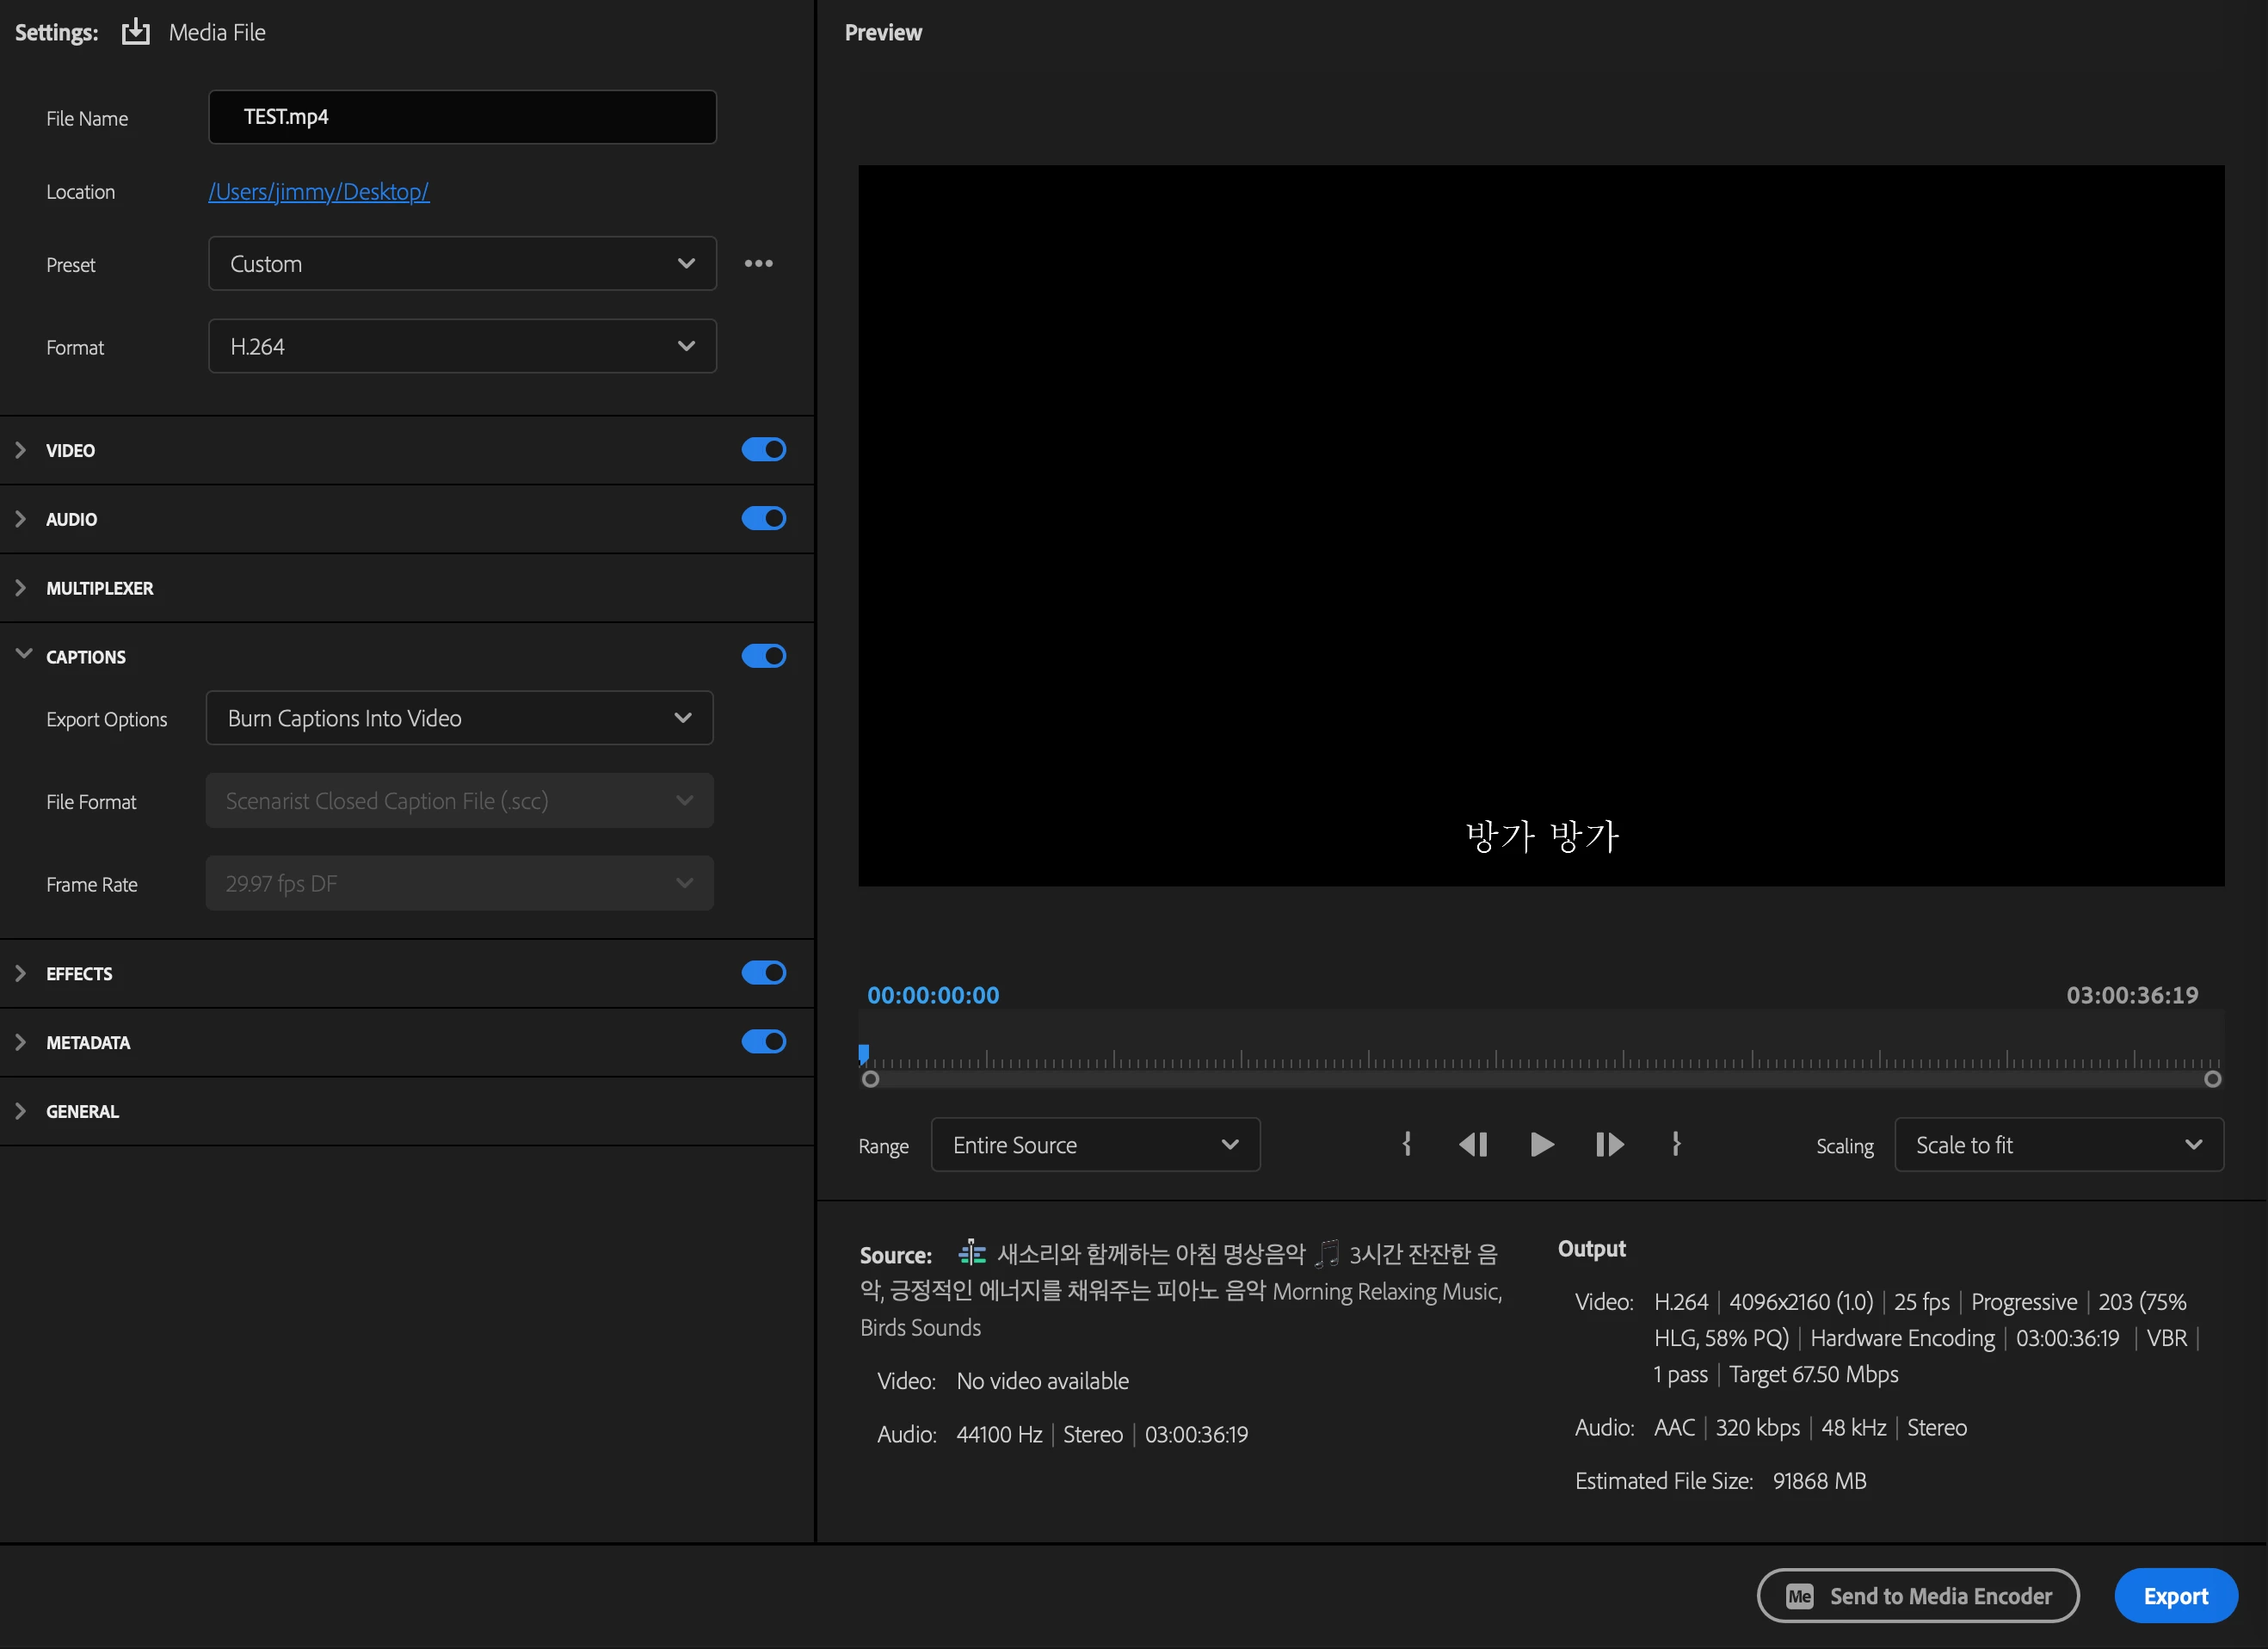Turn off the AUDIO export toggle
Image resolution: width=2268 pixels, height=1649 pixels.
[x=763, y=518]
